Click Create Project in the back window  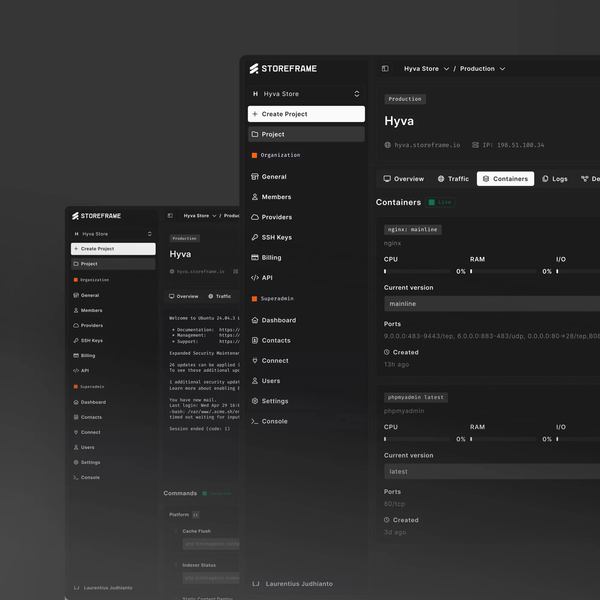pyautogui.click(x=113, y=249)
